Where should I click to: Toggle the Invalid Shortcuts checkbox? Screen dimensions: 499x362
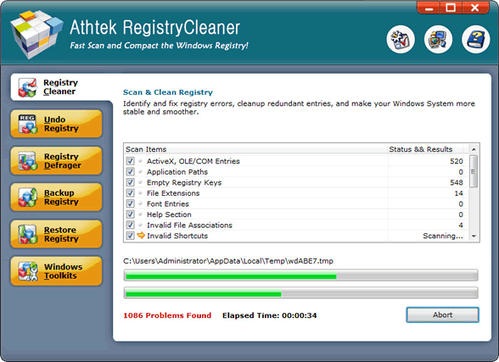coord(130,236)
